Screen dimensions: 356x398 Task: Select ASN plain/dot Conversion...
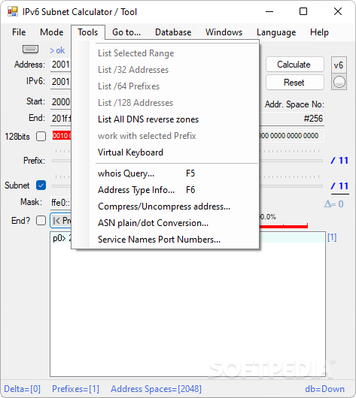[x=166, y=223]
